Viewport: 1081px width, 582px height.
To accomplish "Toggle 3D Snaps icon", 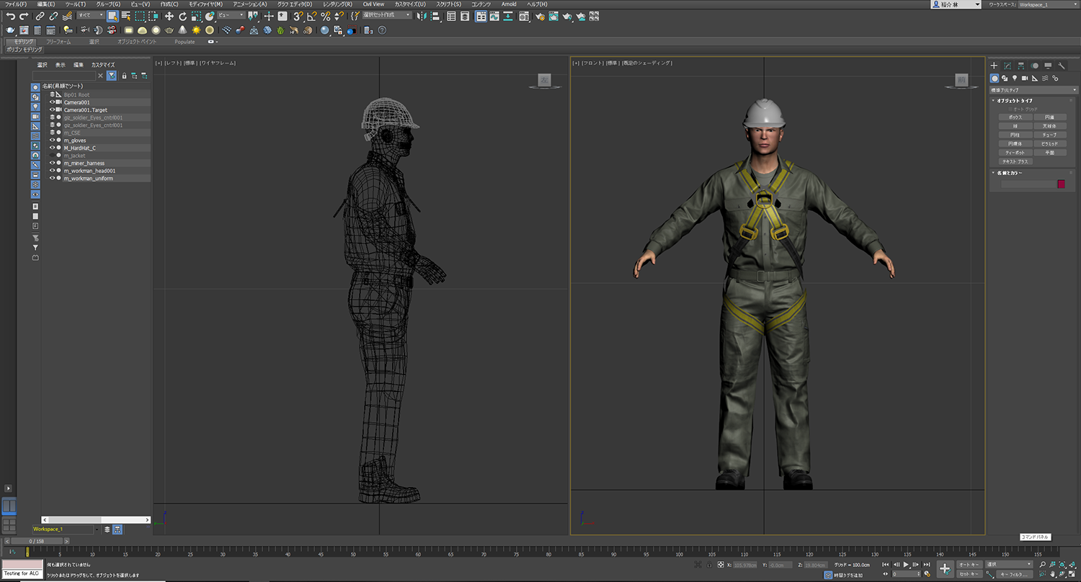I will coord(298,16).
